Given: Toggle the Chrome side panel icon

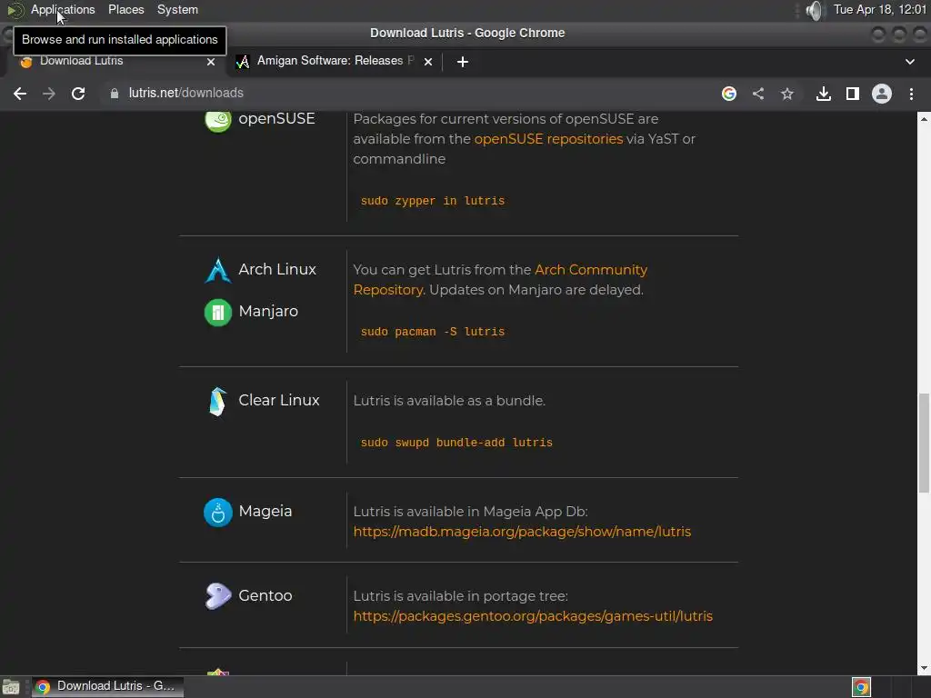Looking at the screenshot, I should click(x=853, y=94).
